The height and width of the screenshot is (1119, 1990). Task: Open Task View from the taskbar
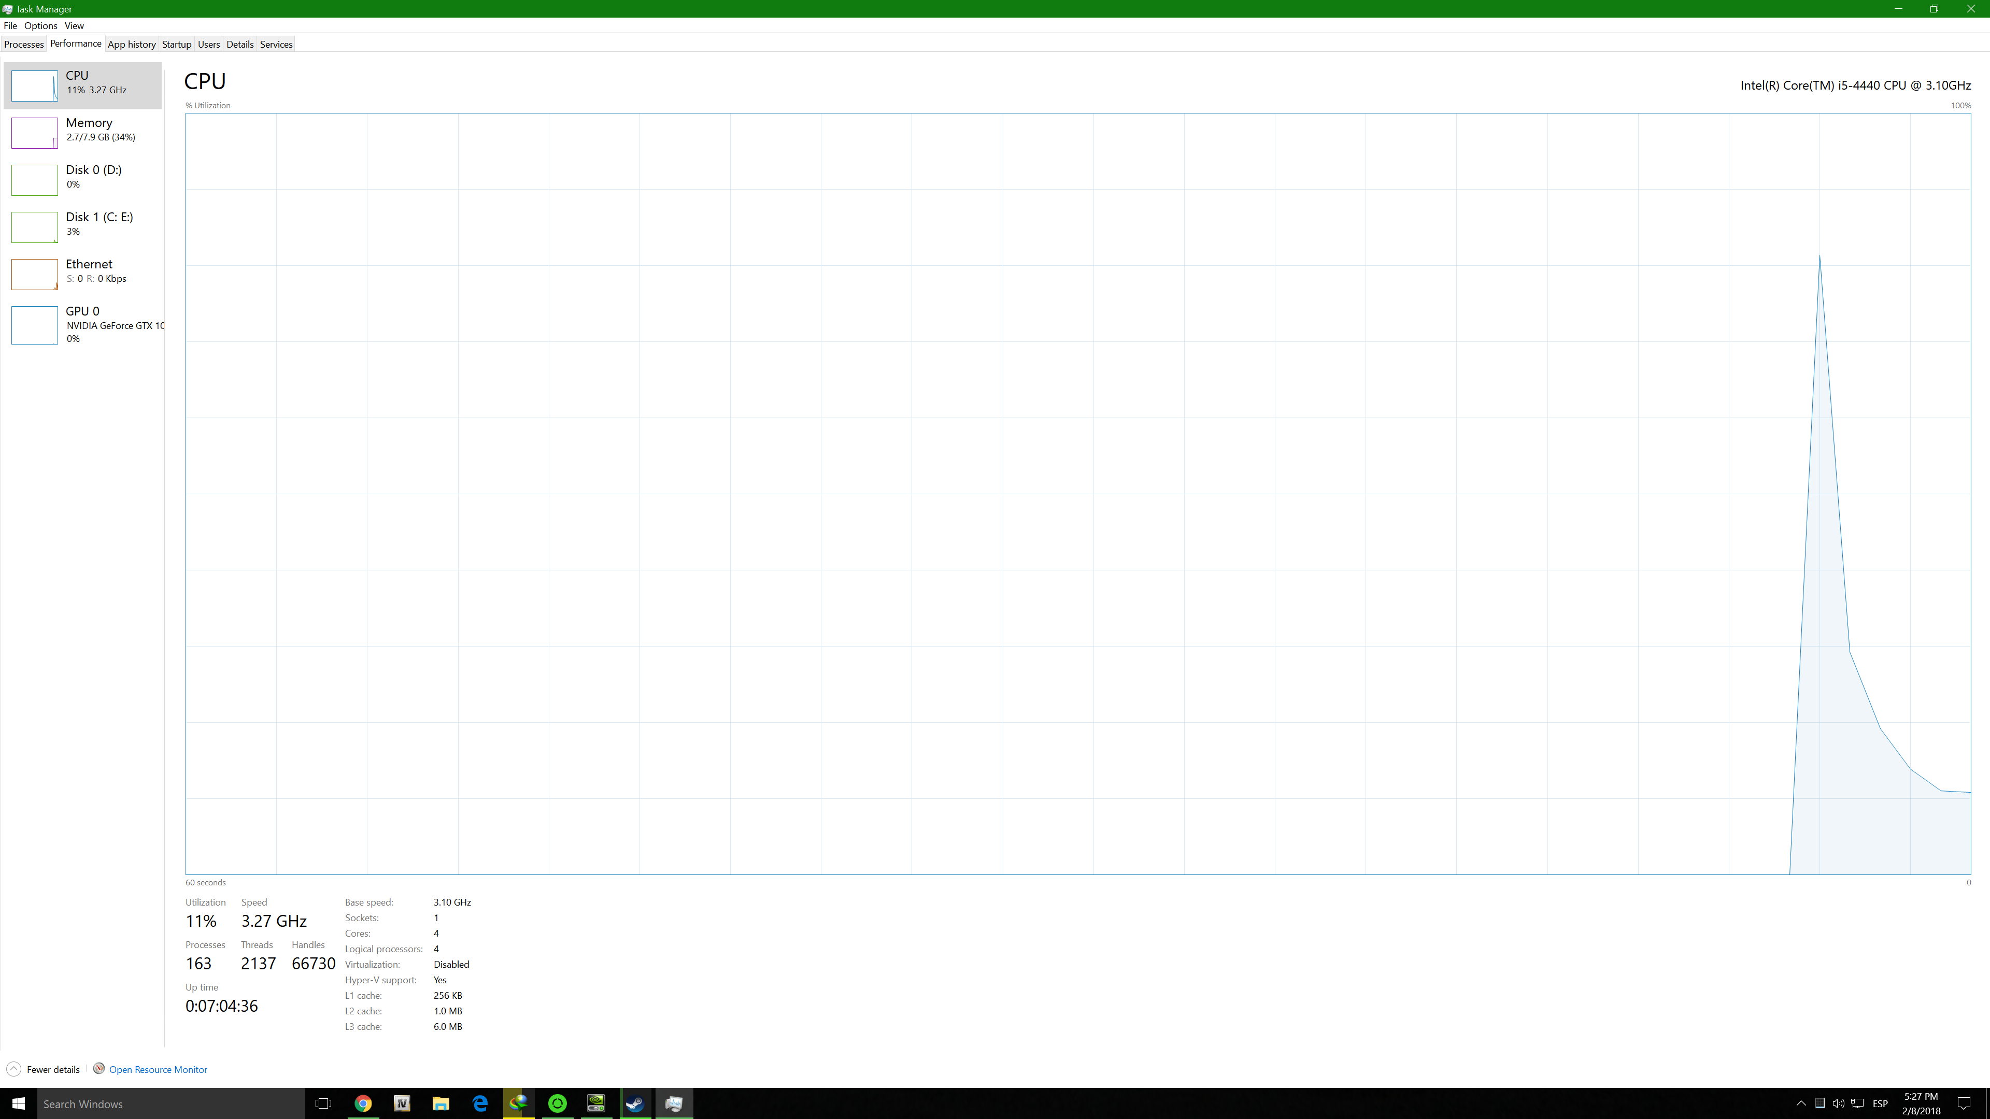[x=324, y=1103]
